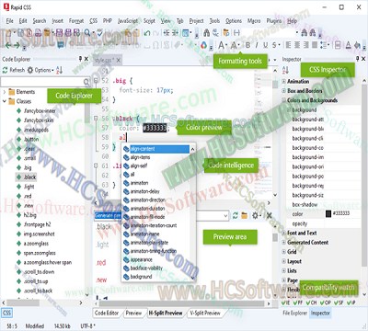The image size is (368, 331).
Task: Switch to the H-Split Preview tab
Action: tap(166, 313)
